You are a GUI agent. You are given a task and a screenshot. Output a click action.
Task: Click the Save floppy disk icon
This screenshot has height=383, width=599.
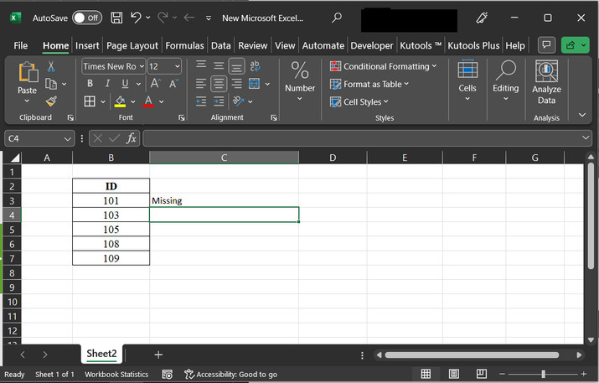[x=116, y=18]
